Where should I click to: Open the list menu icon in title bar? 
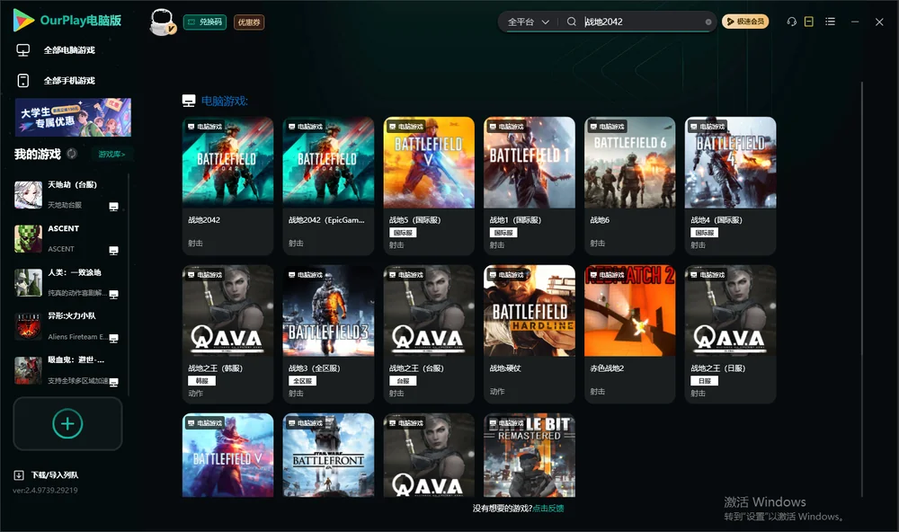point(830,22)
